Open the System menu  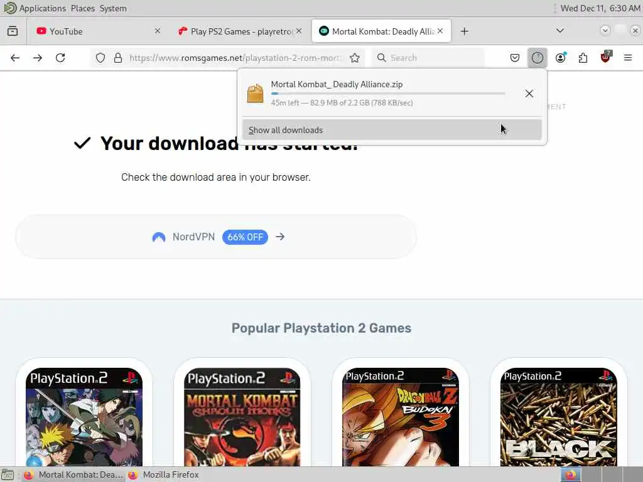pos(113,8)
